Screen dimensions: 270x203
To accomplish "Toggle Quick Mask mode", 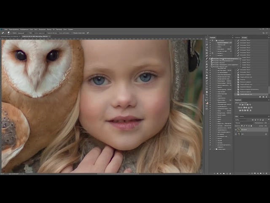I will 207,106.
